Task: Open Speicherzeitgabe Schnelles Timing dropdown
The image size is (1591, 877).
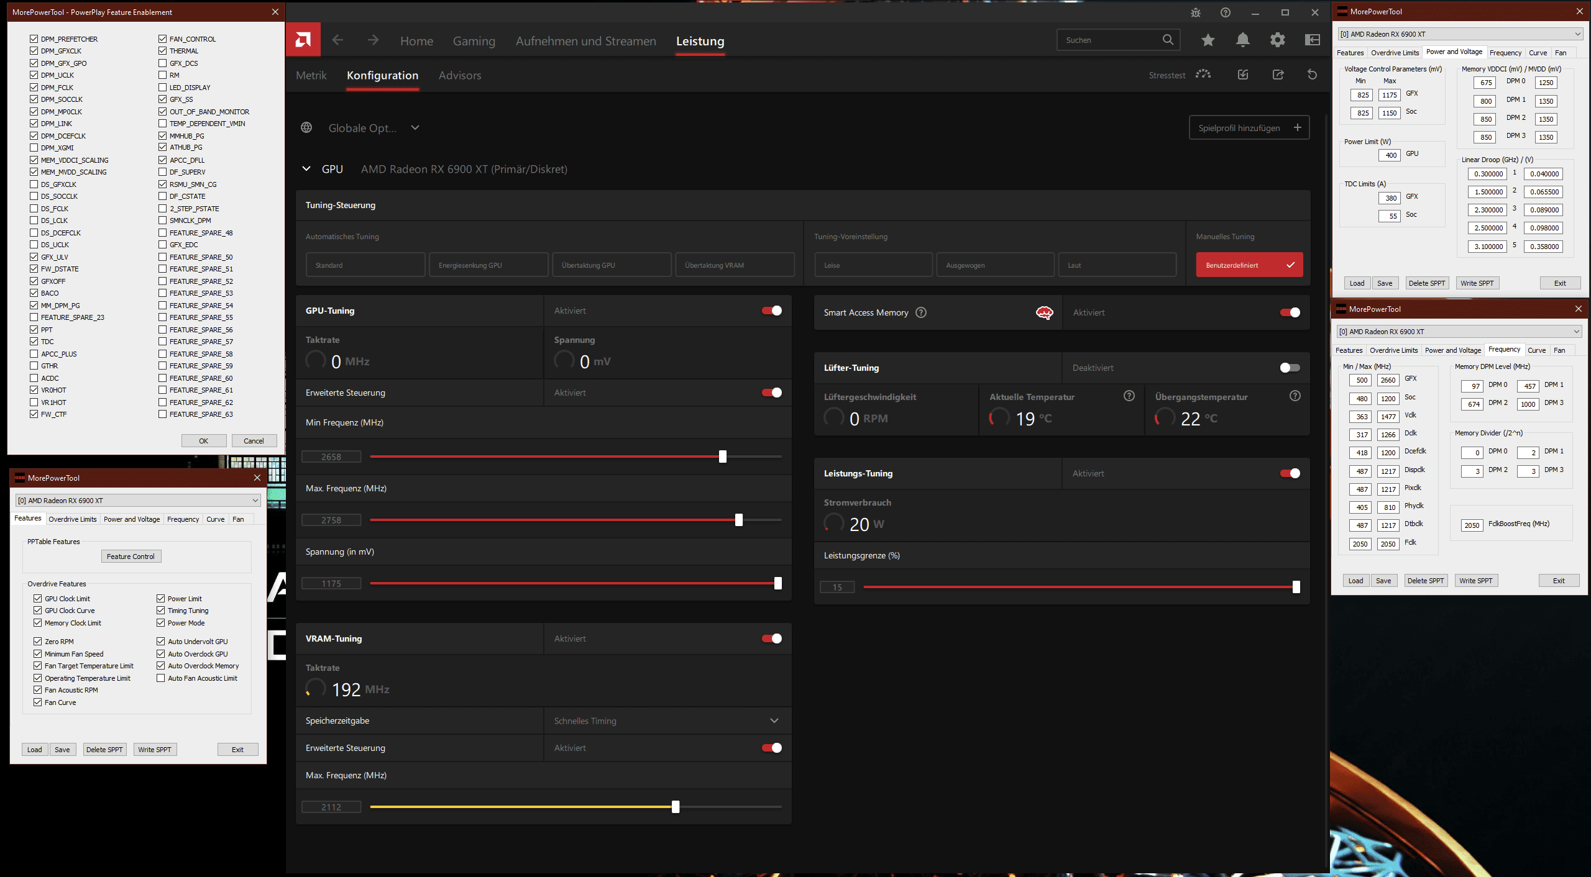Action: [x=774, y=720]
